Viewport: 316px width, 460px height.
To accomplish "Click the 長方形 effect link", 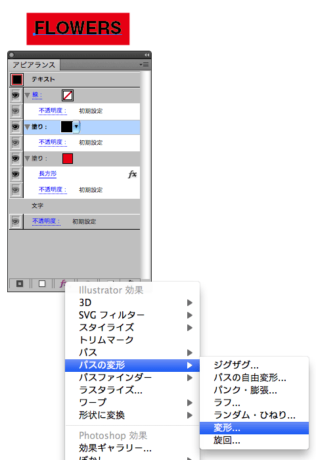I will tap(48, 174).
